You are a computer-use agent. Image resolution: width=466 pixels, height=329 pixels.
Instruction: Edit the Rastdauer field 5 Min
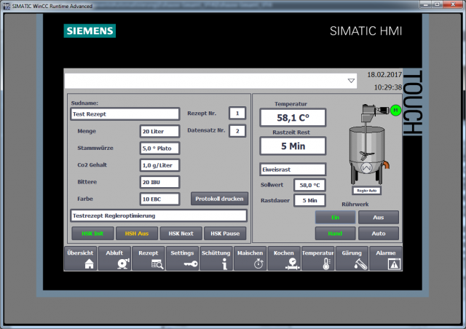coord(309,200)
